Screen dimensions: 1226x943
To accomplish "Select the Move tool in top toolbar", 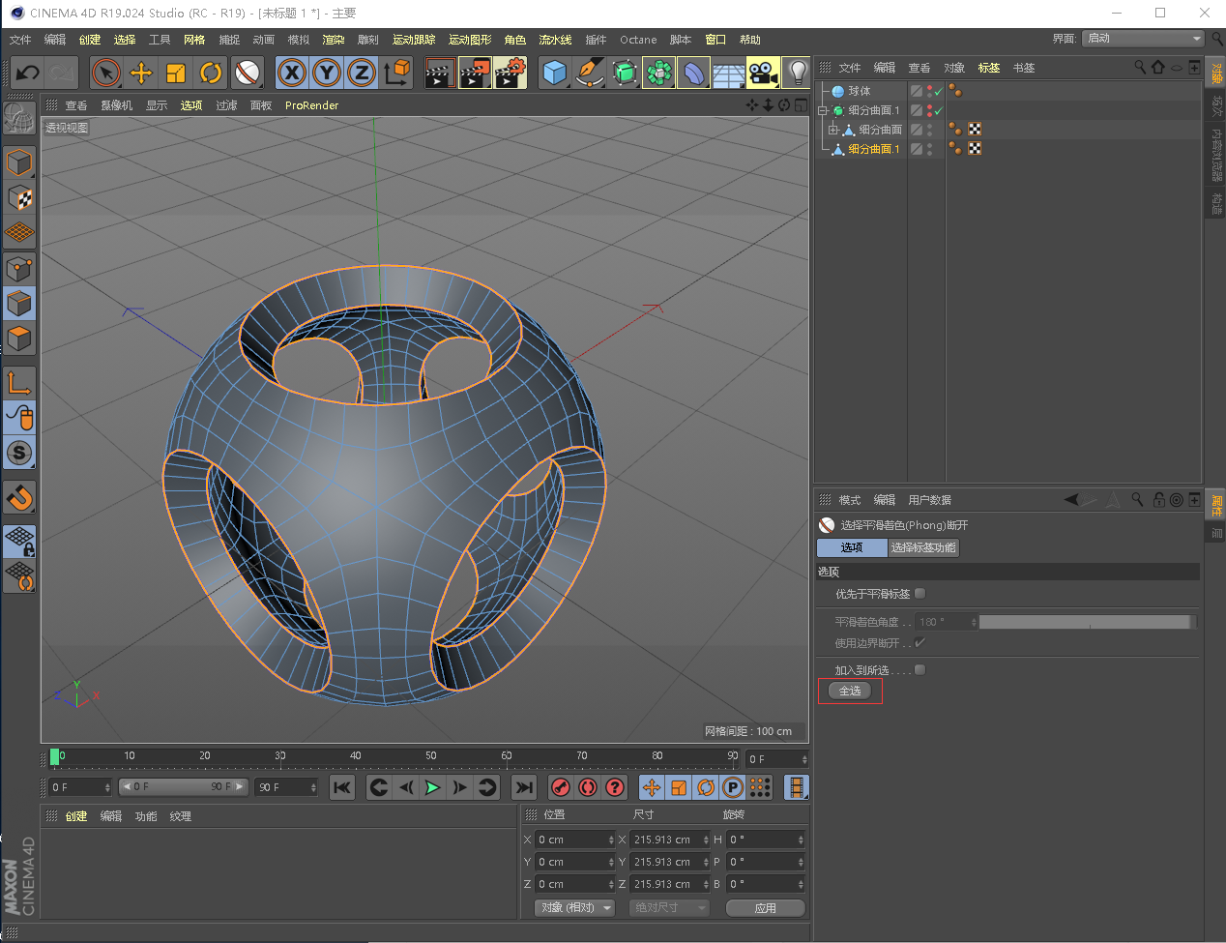I will tap(141, 73).
